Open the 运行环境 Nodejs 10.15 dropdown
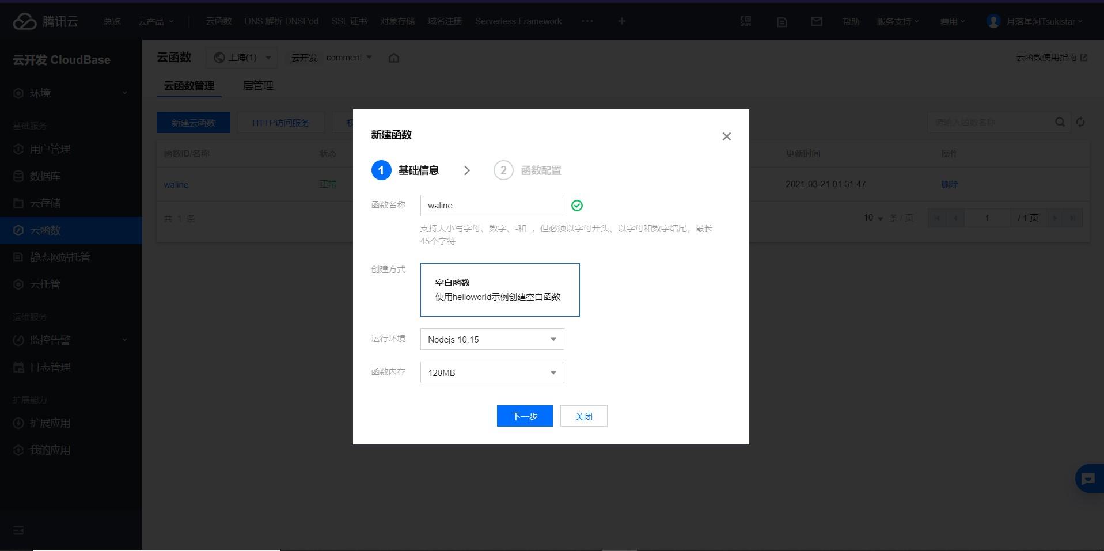 [492, 340]
